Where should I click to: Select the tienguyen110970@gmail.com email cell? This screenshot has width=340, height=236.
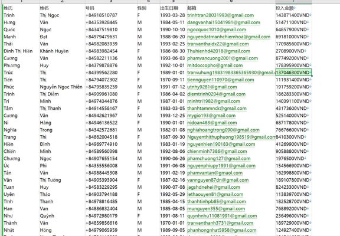[221, 80]
